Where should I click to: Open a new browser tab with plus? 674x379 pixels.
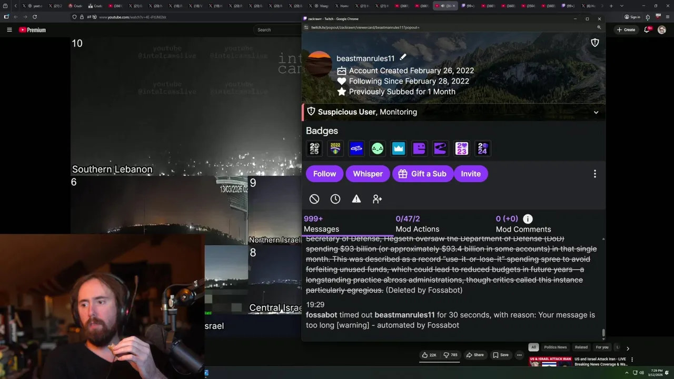pos(611,6)
